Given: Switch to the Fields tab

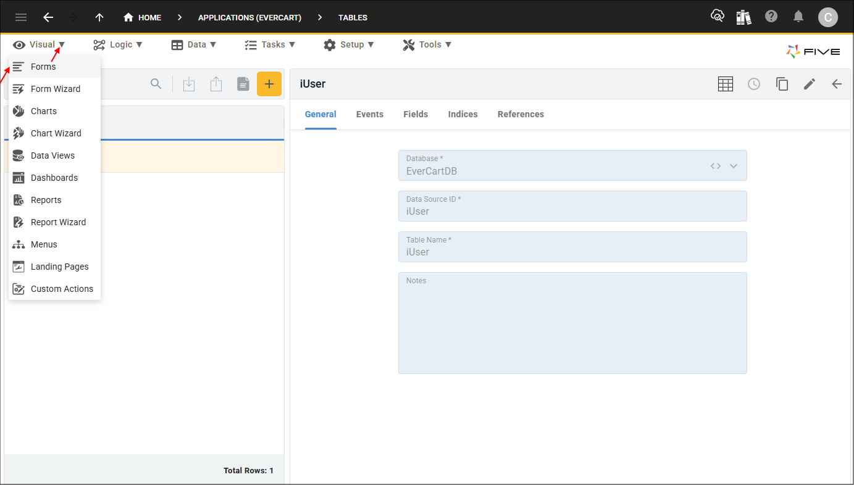Looking at the screenshot, I should tap(416, 114).
